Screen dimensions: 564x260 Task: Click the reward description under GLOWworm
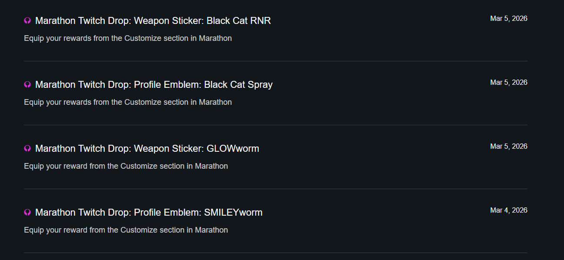click(126, 166)
